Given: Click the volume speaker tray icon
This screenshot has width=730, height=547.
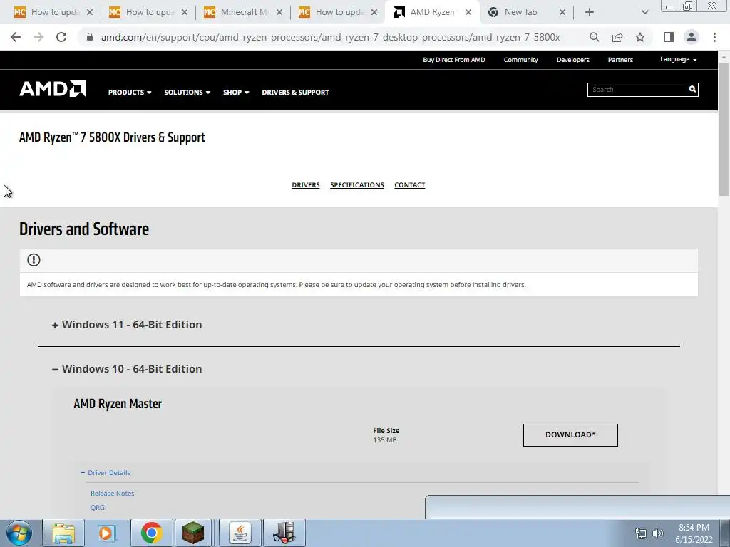Looking at the screenshot, I should pyautogui.click(x=658, y=533).
